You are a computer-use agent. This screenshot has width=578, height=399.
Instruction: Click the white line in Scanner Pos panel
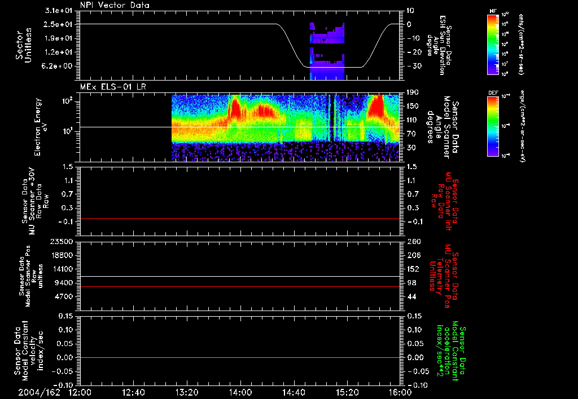point(240,276)
